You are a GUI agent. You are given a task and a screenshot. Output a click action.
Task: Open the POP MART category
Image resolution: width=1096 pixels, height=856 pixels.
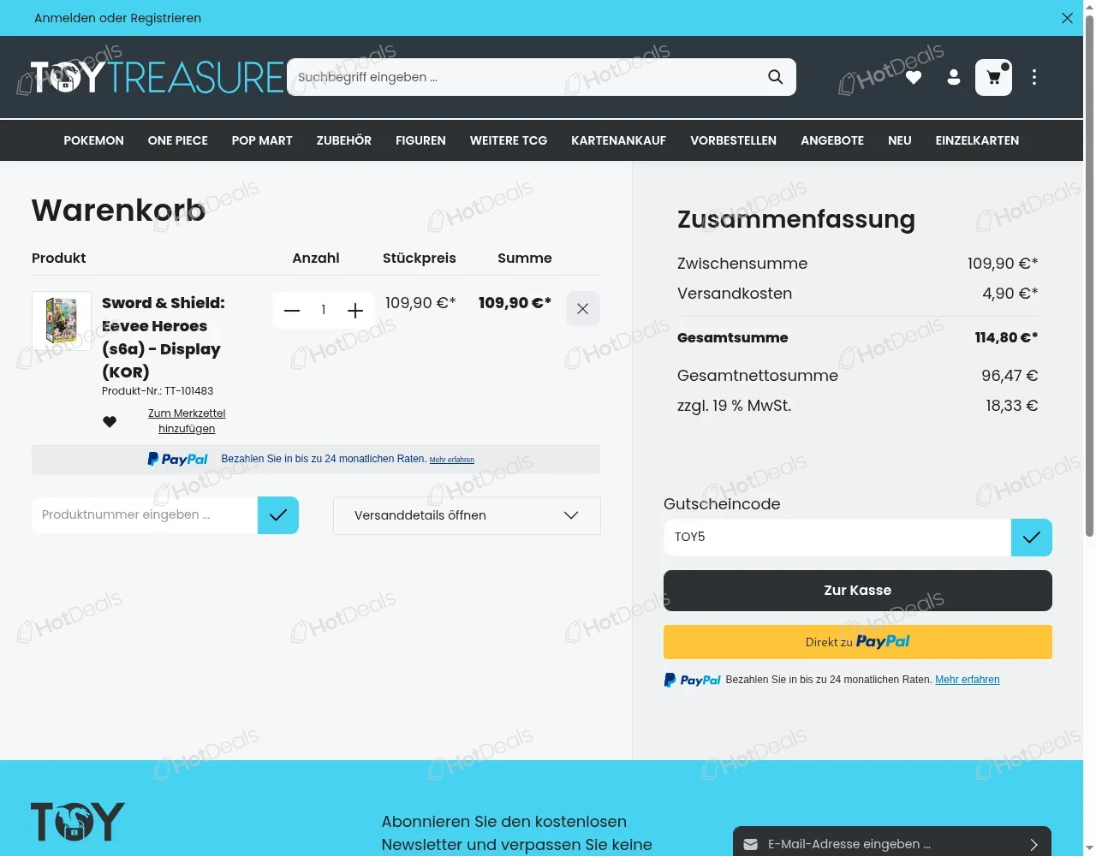point(262,140)
